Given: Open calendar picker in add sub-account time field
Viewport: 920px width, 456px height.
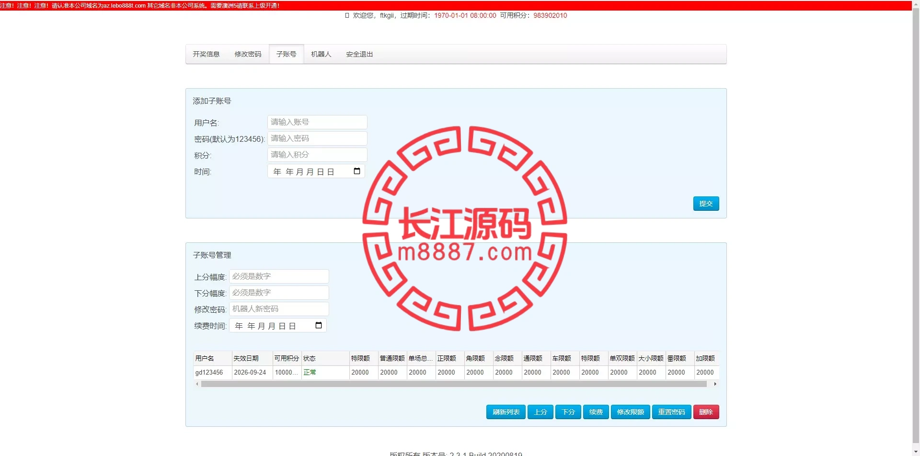Looking at the screenshot, I should 356,171.
